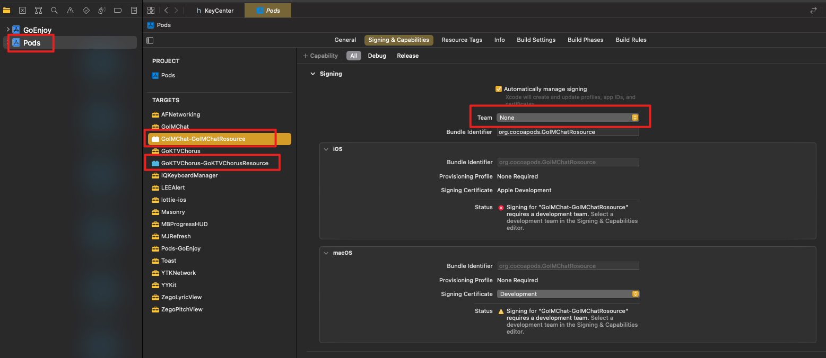The width and height of the screenshot is (826, 358).
Task: Open the Source Control navigator icon
Action: tap(22, 11)
